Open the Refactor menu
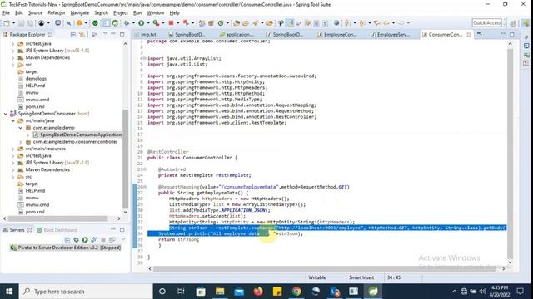Screen dimensions: 533x299 click(x=57, y=13)
